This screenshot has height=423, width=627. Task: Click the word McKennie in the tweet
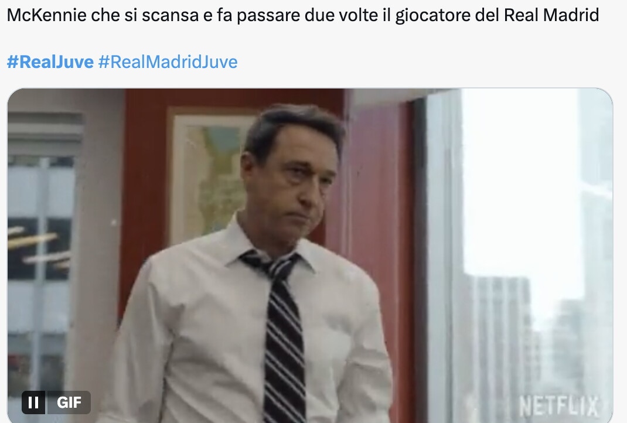tap(46, 15)
